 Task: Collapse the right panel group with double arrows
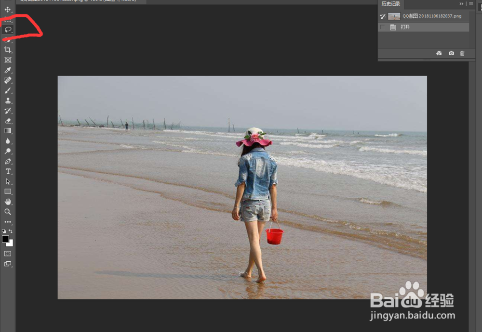click(461, 4)
